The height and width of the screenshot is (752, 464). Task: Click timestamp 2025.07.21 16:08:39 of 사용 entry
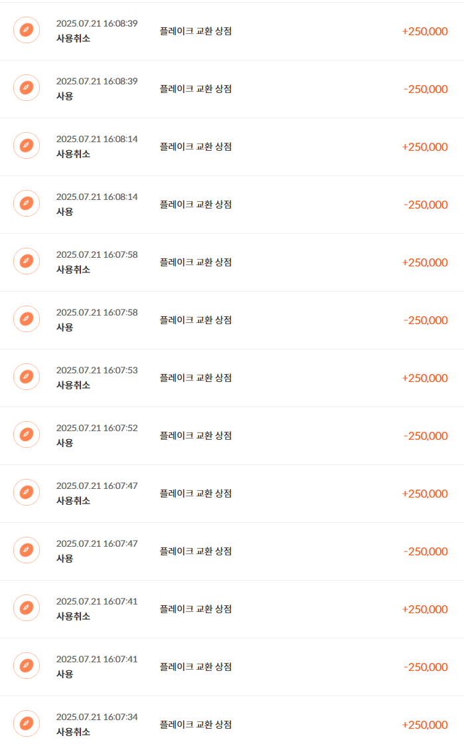click(97, 81)
